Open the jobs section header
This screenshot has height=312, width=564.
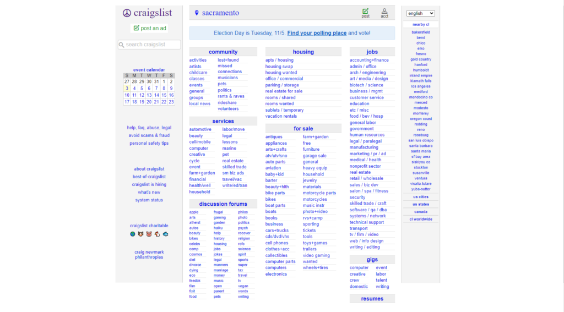pos(372,52)
